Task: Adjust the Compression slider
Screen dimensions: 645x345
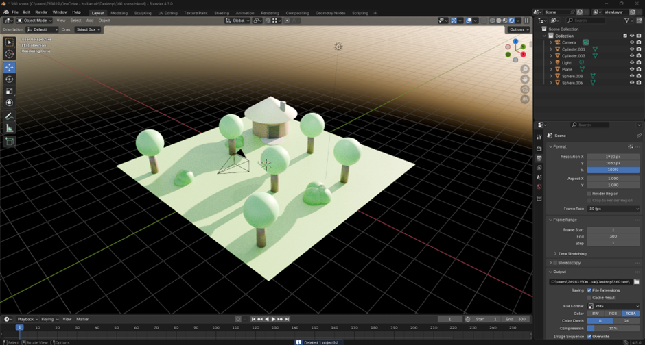Action: click(x=613, y=328)
